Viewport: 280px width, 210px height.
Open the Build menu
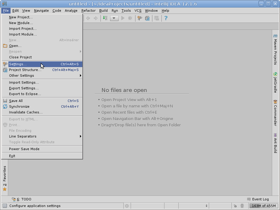pyautogui.click(x=103, y=11)
